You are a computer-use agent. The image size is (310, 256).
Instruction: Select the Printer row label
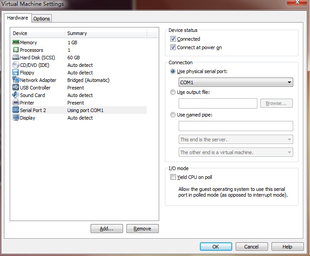[x=27, y=103]
